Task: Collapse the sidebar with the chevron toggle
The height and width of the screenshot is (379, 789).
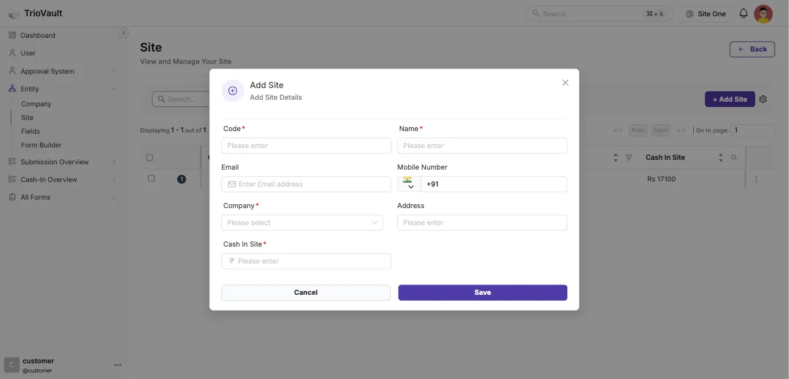Action: pos(124,33)
